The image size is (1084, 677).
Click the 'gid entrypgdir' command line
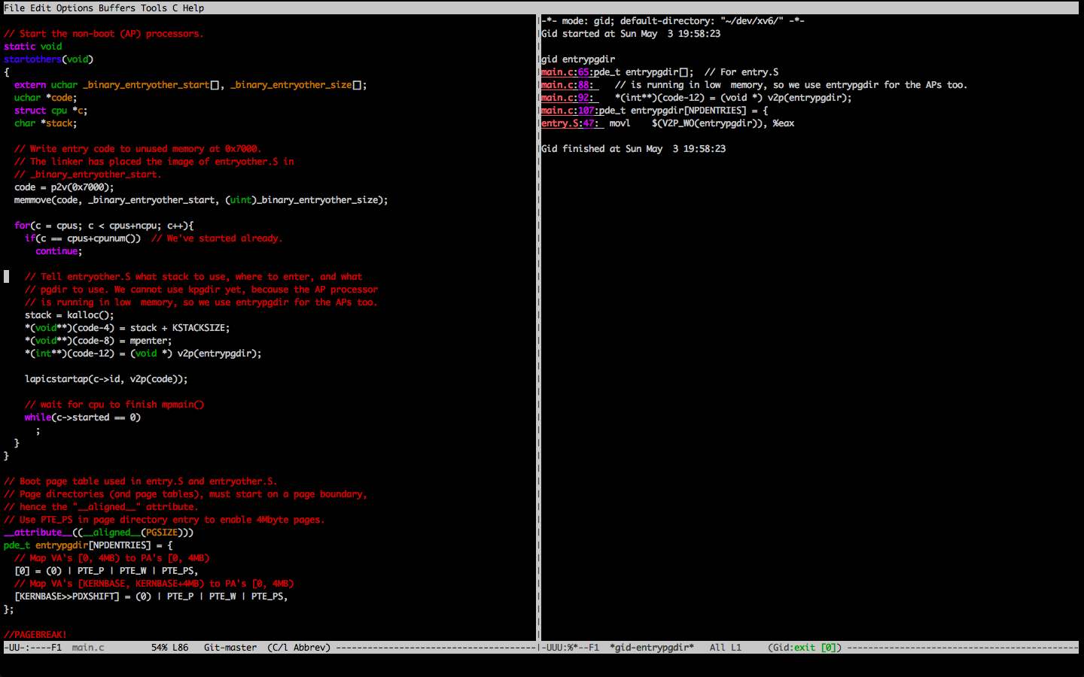tap(578, 59)
